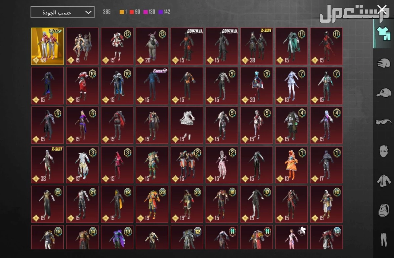Select the level 22 outfit
Screen dimensions: 394x258
pyautogui.click(x=47, y=204)
